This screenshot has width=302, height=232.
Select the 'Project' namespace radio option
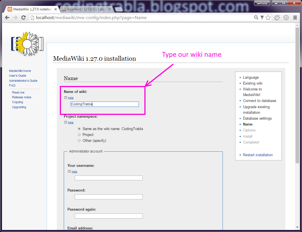coord(79,135)
